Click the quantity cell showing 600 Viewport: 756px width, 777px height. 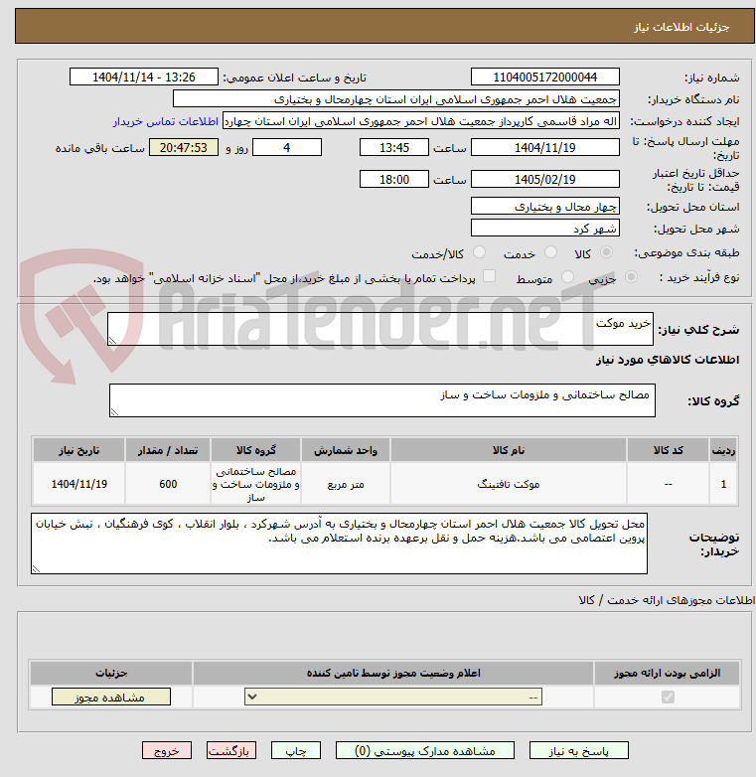pos(168,484)
